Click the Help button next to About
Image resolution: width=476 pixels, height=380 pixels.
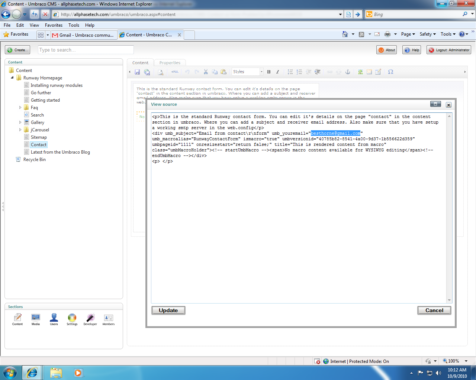[412, 50]
